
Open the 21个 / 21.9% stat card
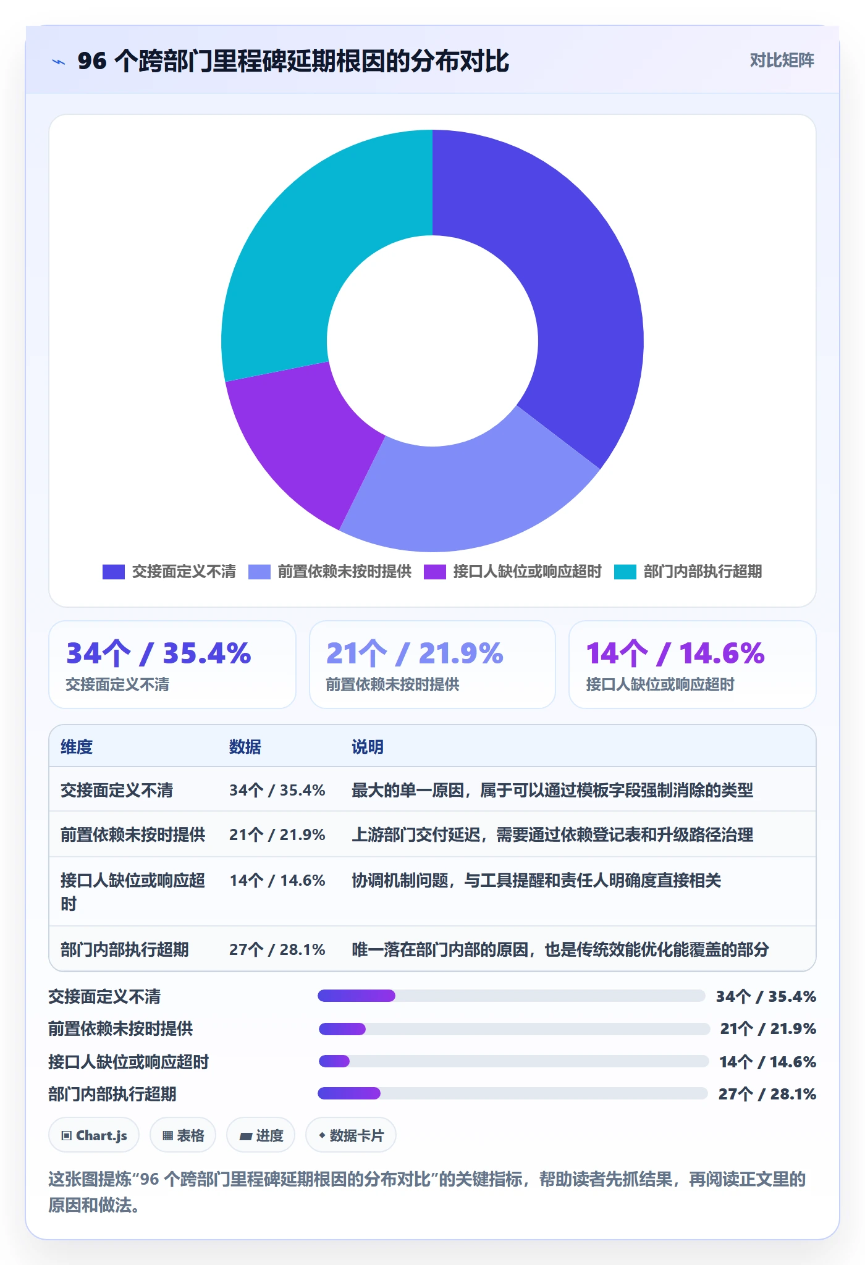432,665
